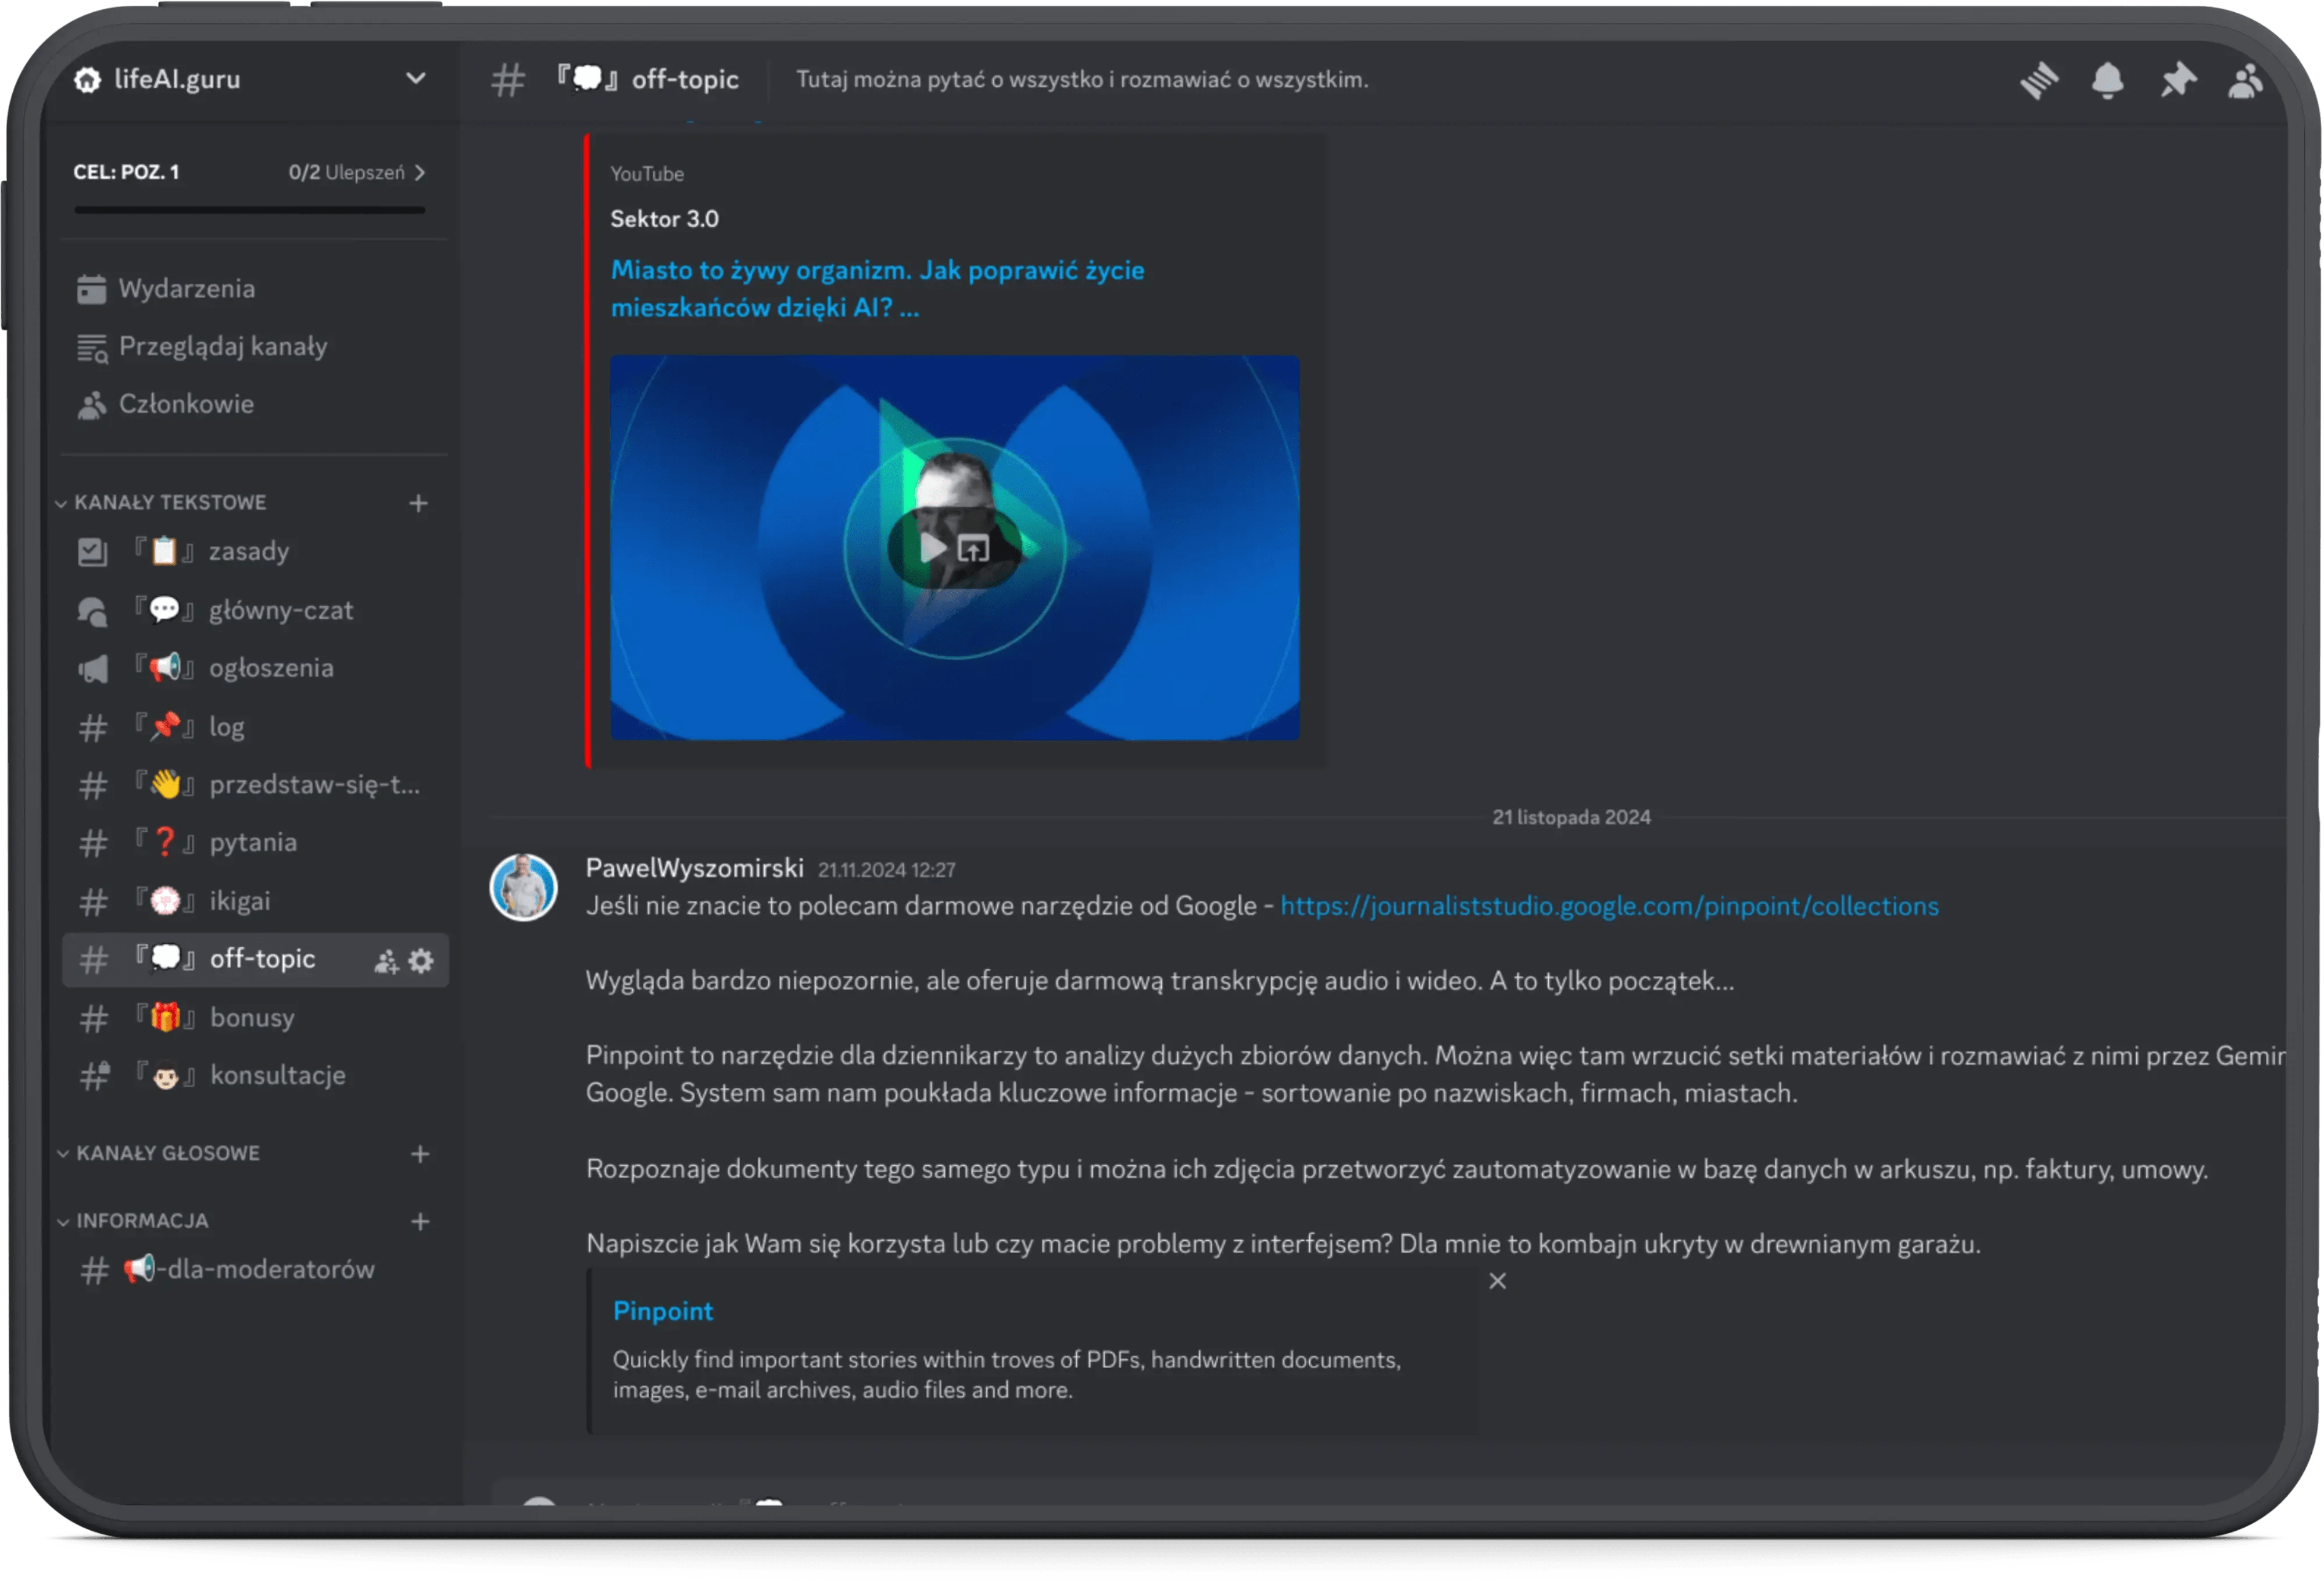Add channel with plus next to Kanały tekstowe
The height and width of the screenshot is (1586, 2324).
(419, 503)
